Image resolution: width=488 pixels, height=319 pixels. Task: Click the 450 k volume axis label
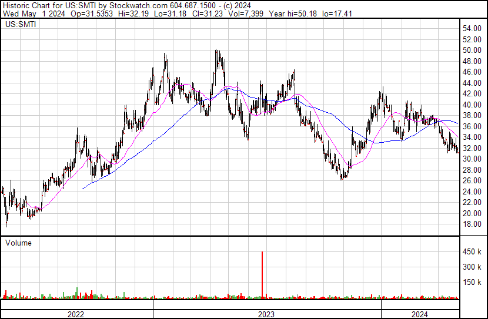point(472,253)
